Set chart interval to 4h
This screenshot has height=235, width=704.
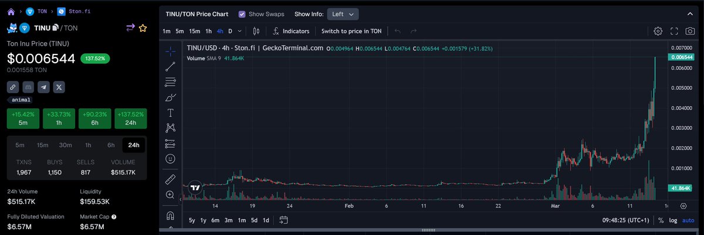(x=220, y=31)
